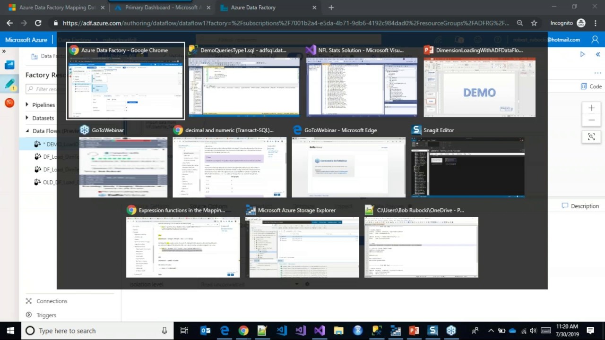Bookmark this page with the star icon
This screenshot has height=340, width=605.
click(x=534, y=23)
